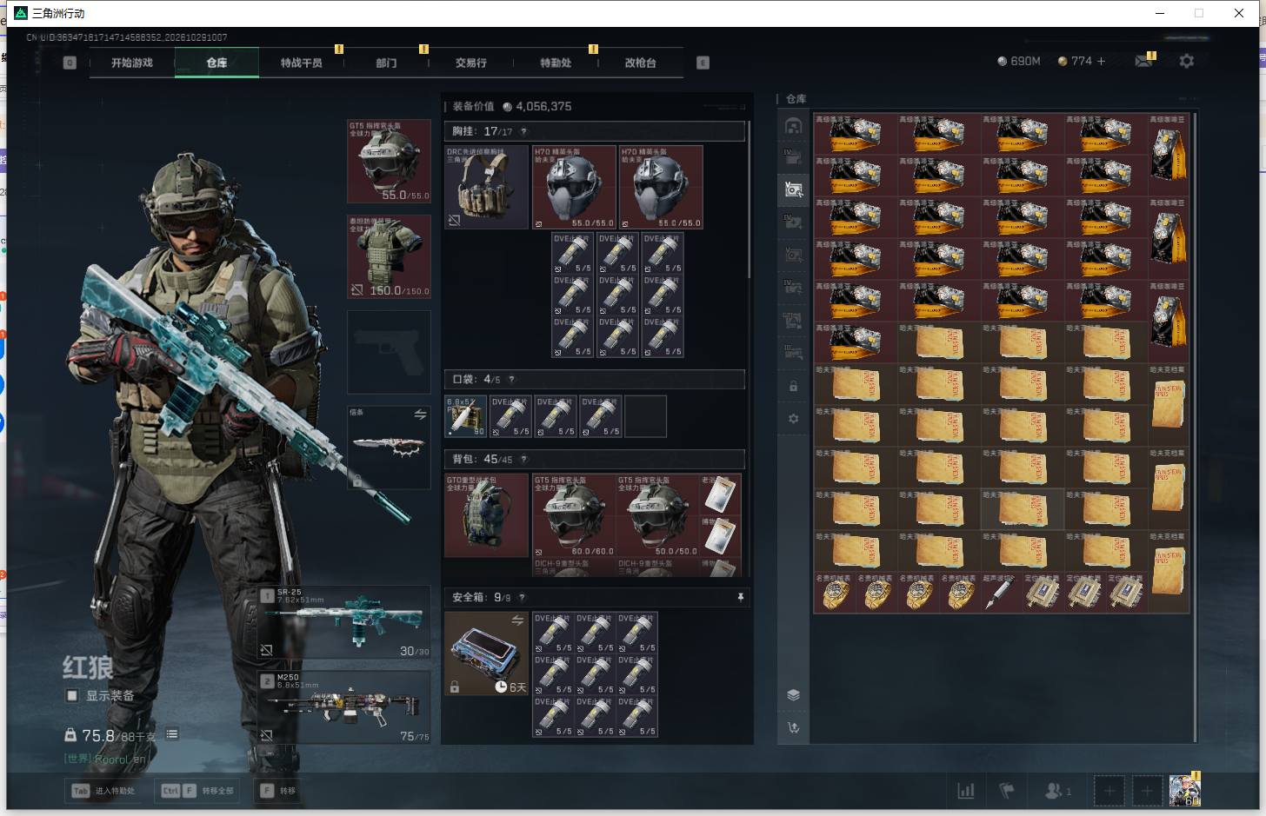Click the empty pistol slot
This screenshot has width=1266, height=816.
389,352
